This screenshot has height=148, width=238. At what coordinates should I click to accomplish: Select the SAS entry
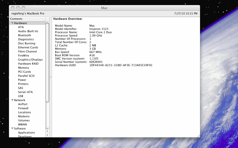[x=20, y=88]
